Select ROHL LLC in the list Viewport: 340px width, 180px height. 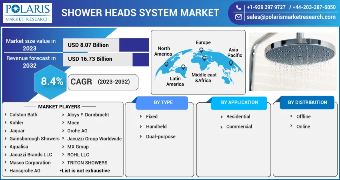(x=78, y=155)
